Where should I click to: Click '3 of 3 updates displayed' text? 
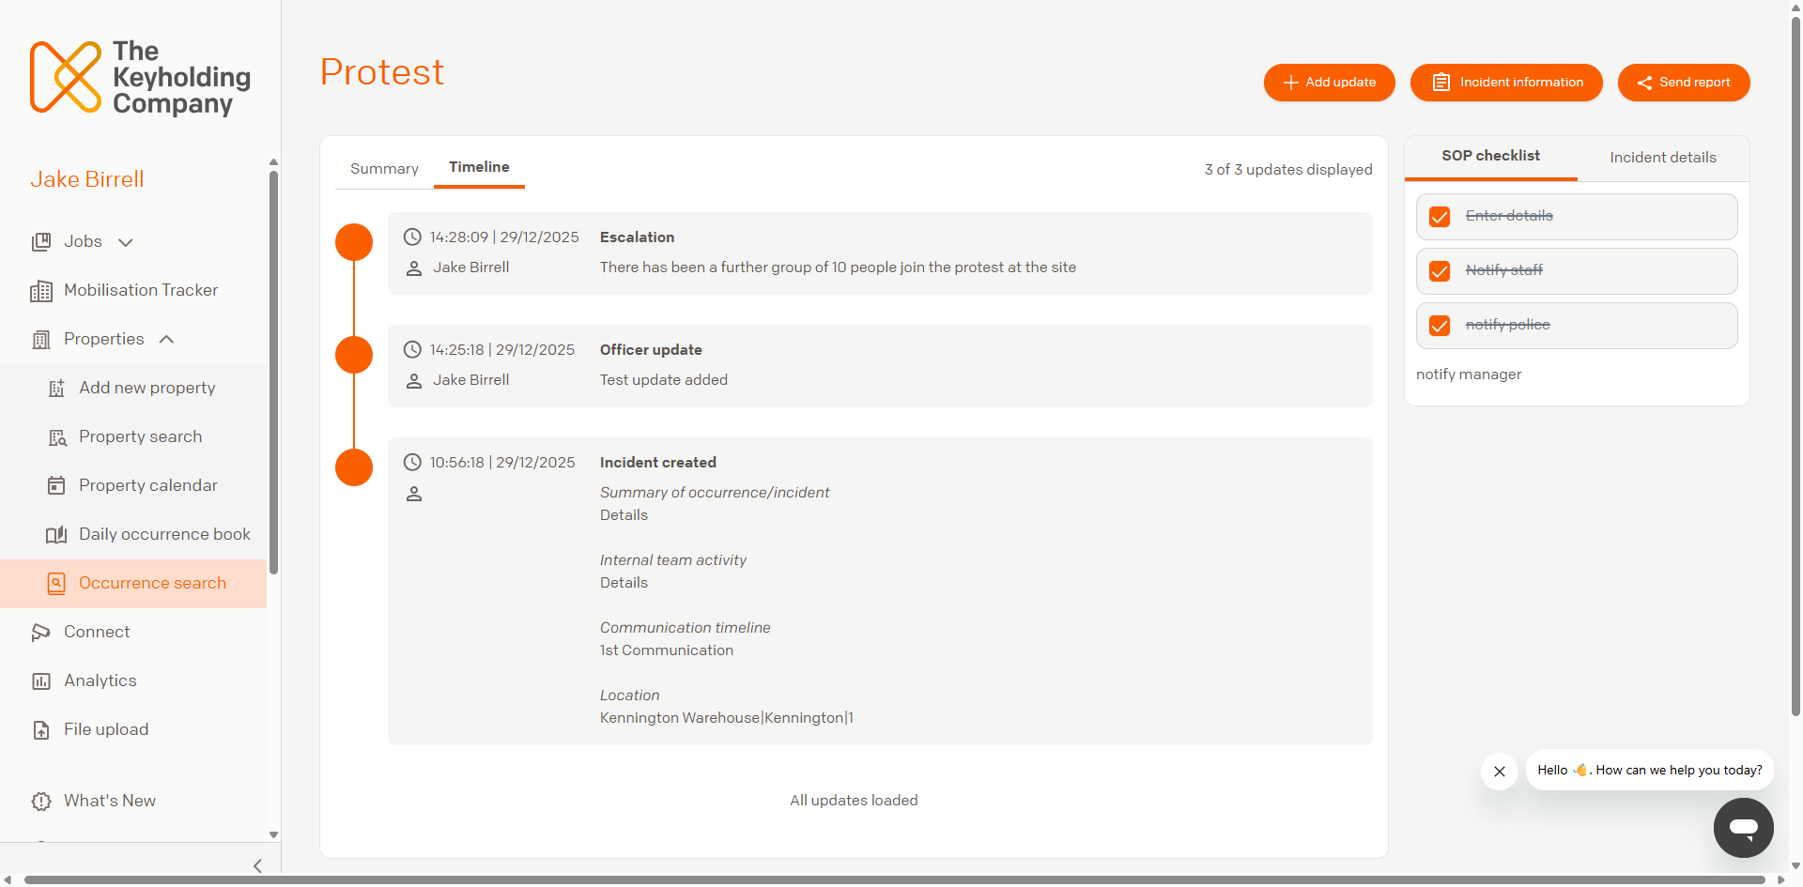click(1288, 170)
